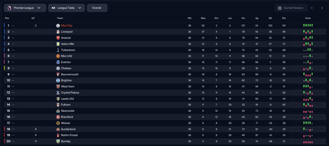
Task: Open the Current Season selector
Action: coord(291,8)
